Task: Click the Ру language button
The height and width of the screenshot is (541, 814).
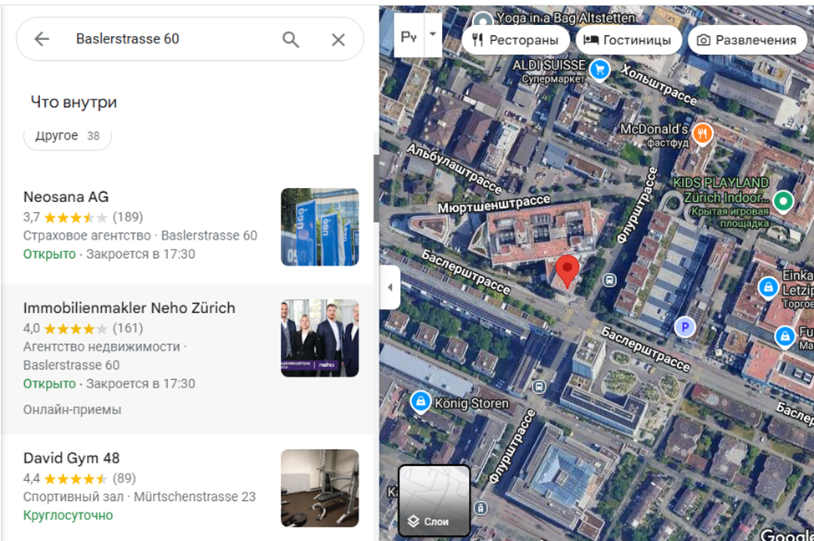Action: 409,36
